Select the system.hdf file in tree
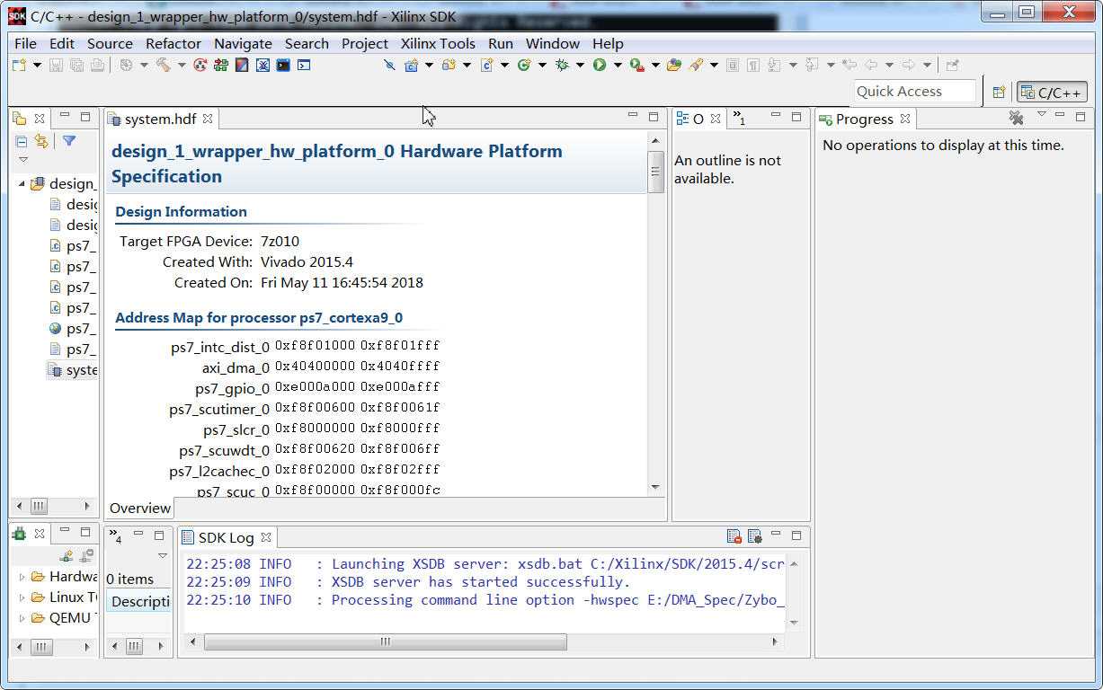Viewport: 1103px width, 690px height. (73, 370)
